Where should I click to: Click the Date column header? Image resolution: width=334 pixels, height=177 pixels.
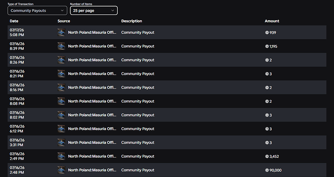(x=14, y=21)
